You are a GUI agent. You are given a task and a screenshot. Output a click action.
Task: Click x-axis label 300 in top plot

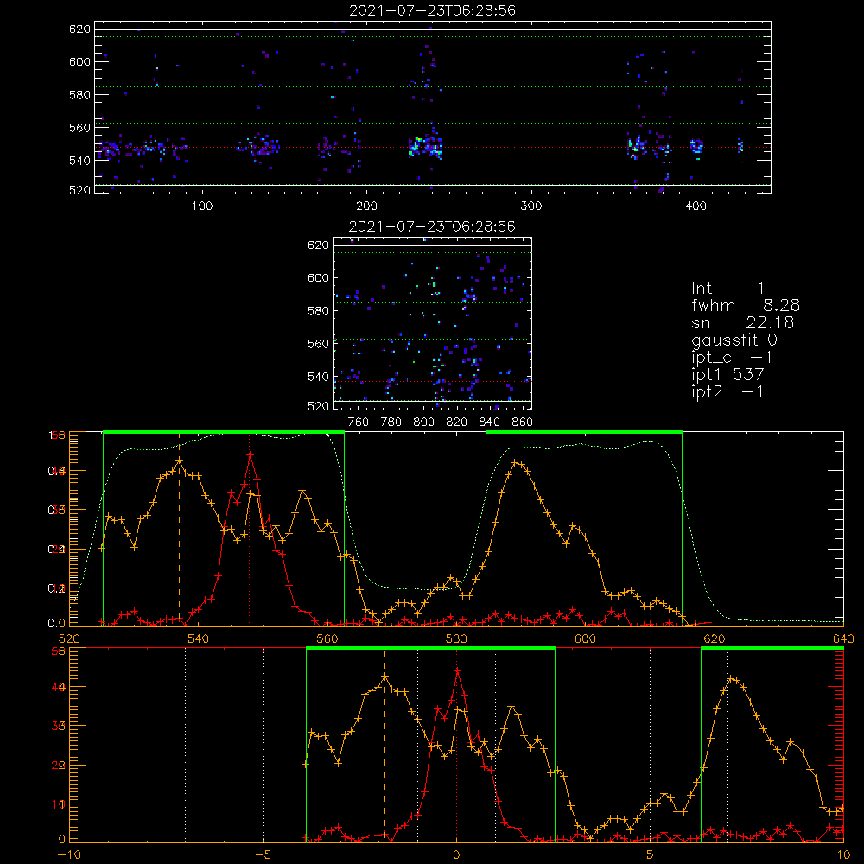[x=531, y=206]
